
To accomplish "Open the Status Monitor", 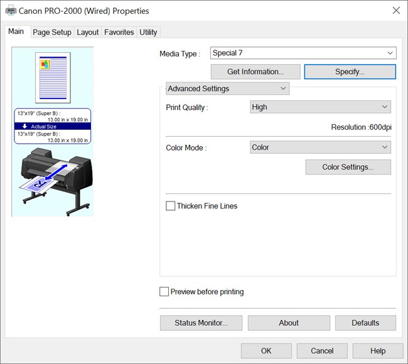I will pyautogui.click(x=201, y=323).
